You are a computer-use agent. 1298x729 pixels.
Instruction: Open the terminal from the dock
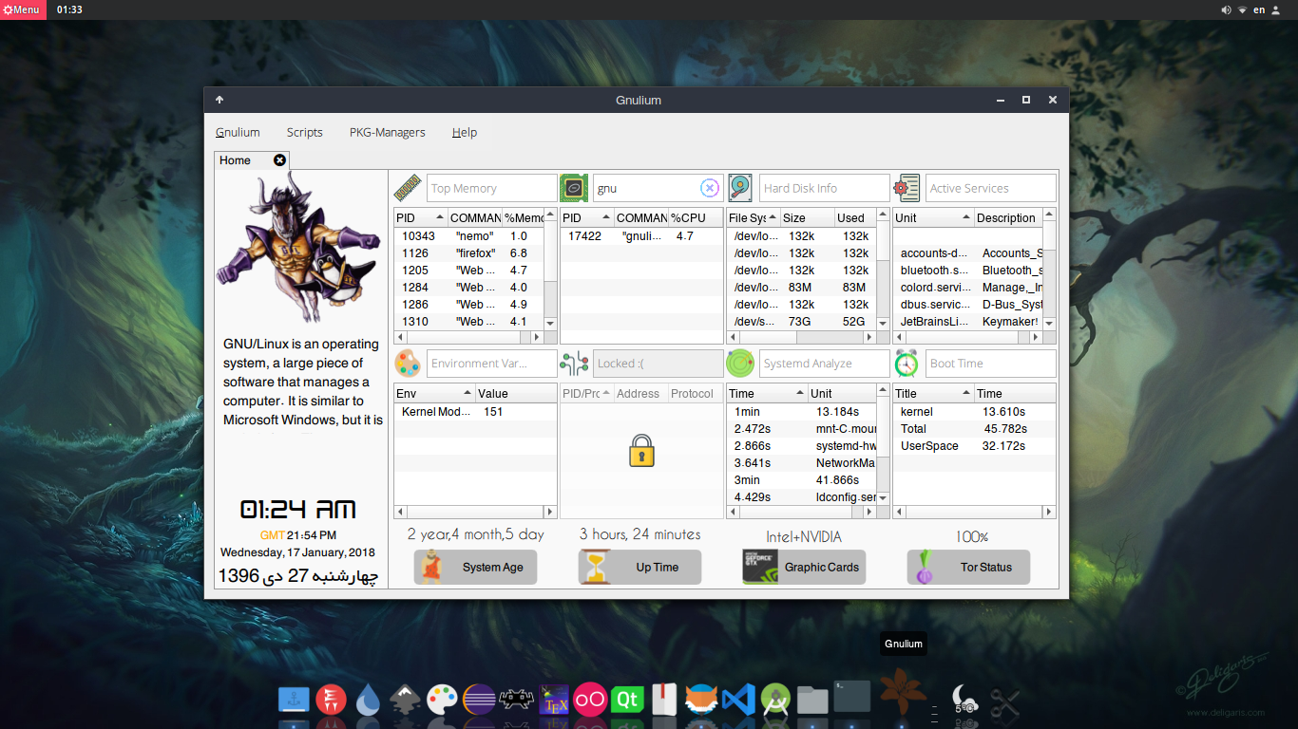tap(851, 696)
